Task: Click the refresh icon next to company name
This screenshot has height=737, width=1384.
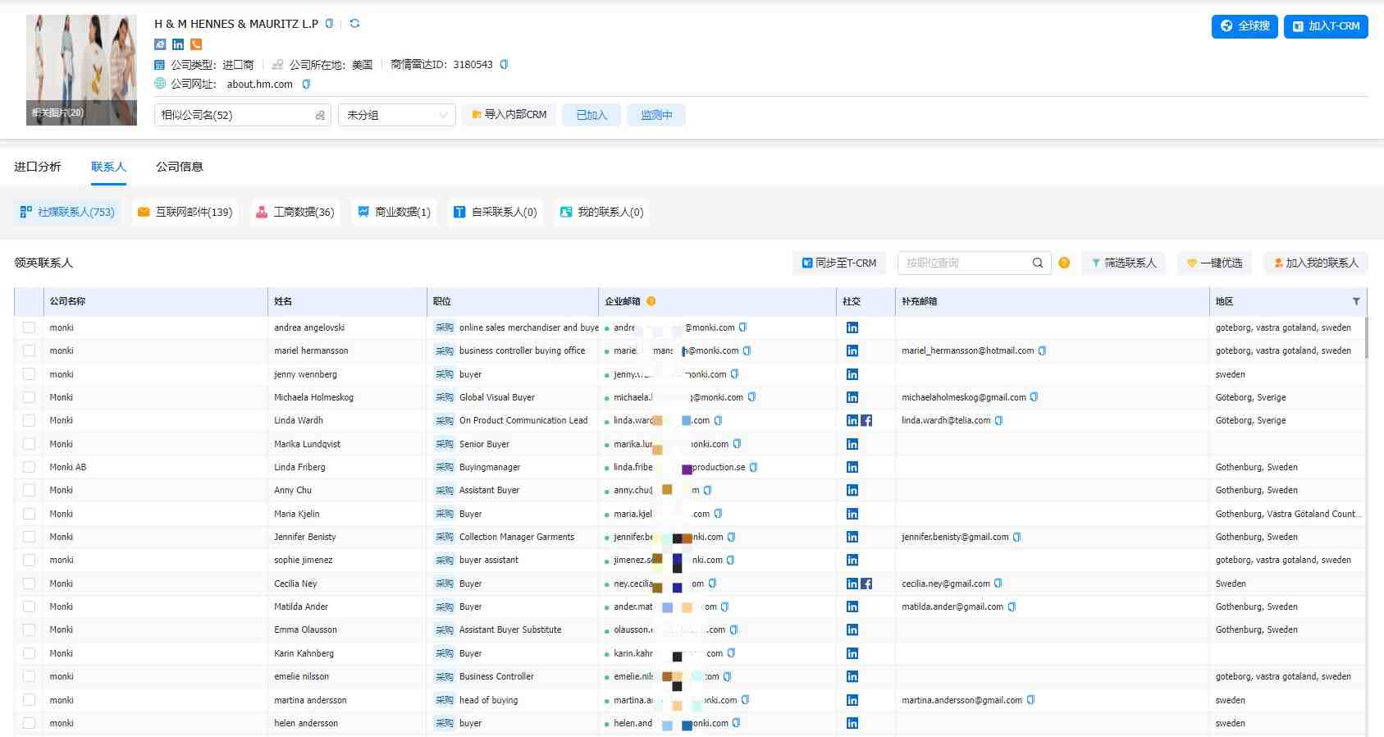Action: coord(354,24)
